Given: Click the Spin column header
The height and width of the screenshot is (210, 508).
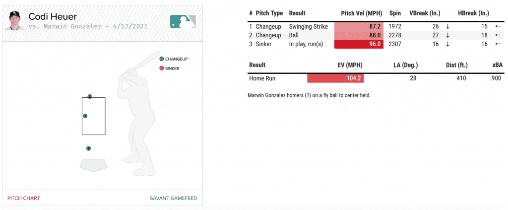Looking at the screenshot, I should point(394,13).
